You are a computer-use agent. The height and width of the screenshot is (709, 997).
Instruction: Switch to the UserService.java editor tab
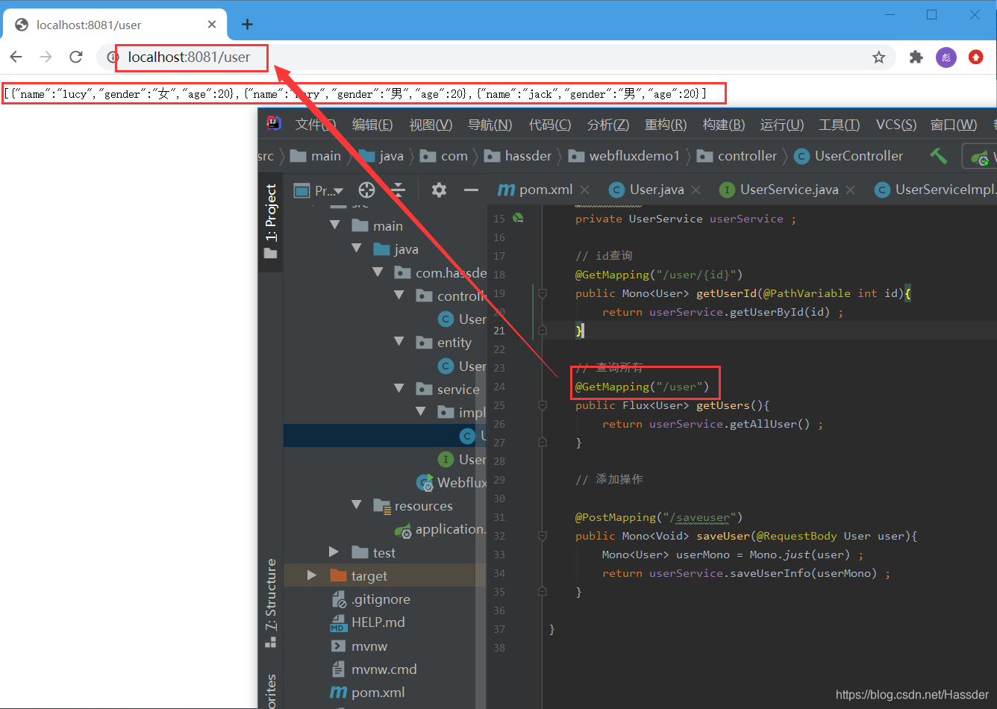779,190
